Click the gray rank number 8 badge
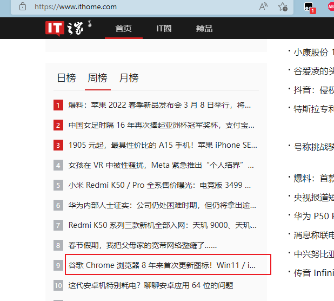 point(58,246)
